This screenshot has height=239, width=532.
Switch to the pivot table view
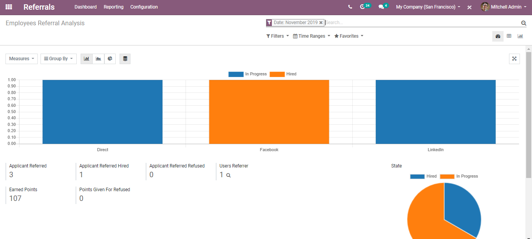(509, 36)
